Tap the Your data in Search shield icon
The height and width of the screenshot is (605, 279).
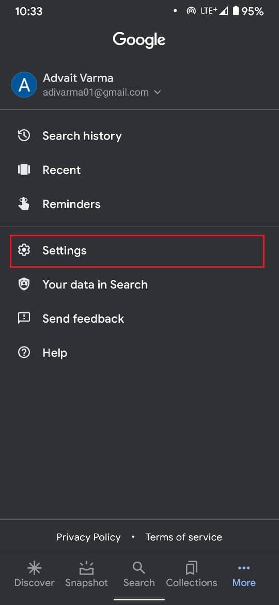(24, 284)
